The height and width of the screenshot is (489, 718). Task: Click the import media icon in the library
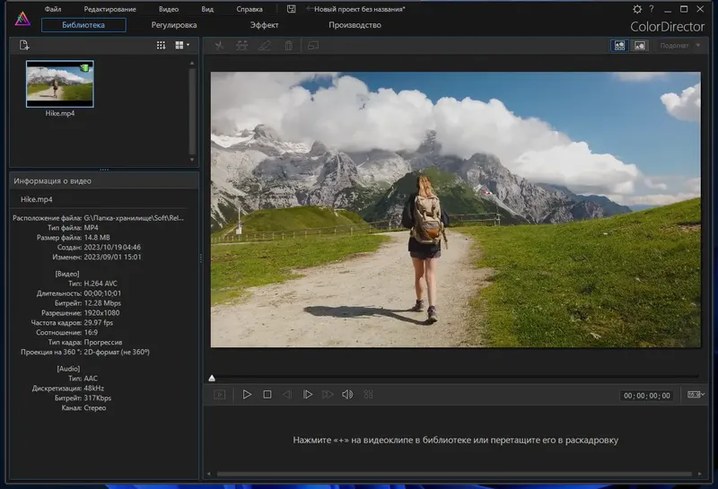[24, 45]
